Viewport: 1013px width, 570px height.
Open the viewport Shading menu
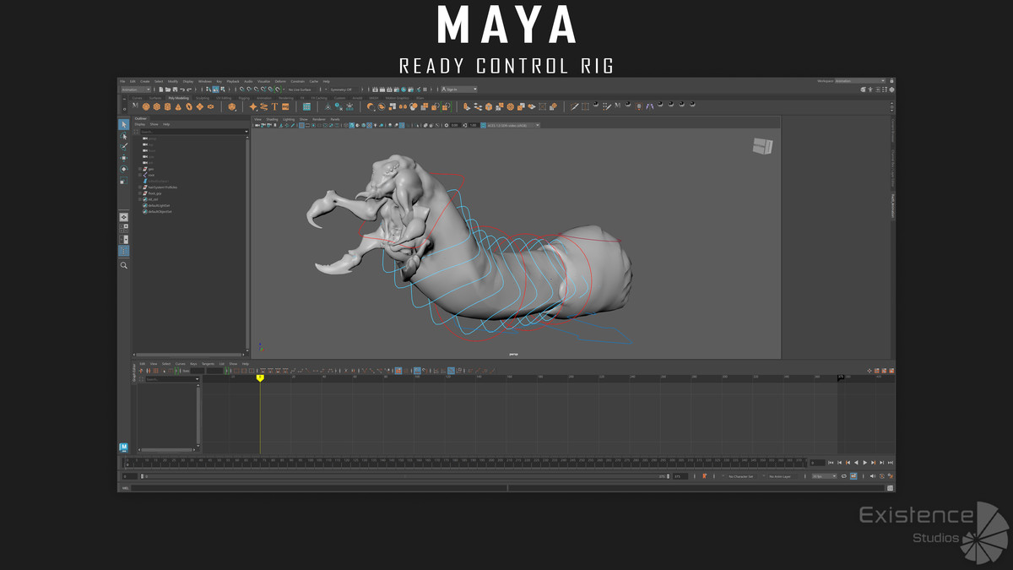(272, 119)
